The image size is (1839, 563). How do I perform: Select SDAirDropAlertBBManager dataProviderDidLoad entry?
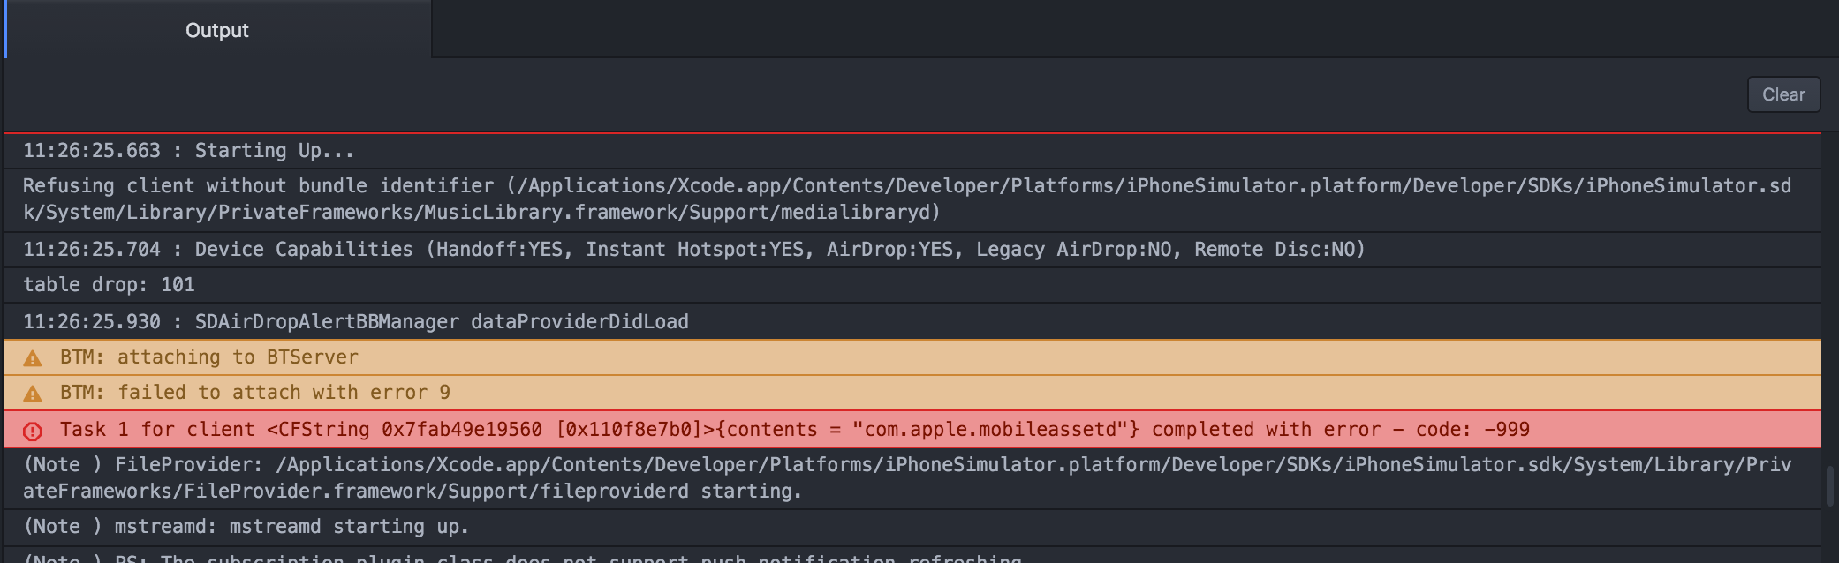(912, 322)
